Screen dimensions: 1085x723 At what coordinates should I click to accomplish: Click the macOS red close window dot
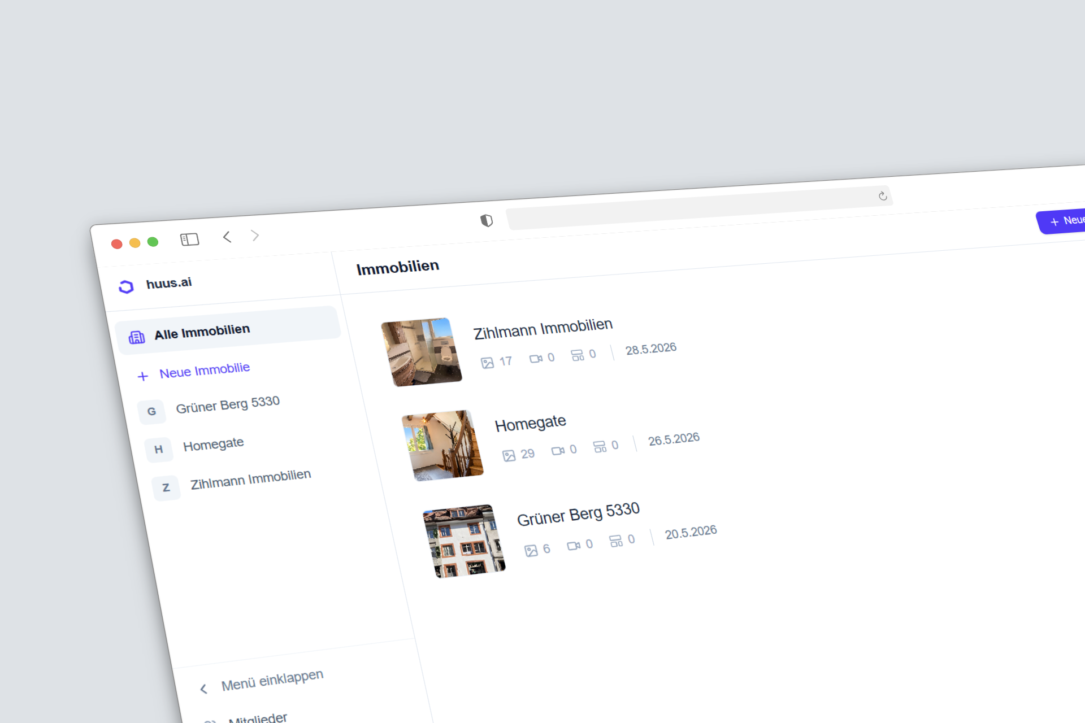[117, 244]
